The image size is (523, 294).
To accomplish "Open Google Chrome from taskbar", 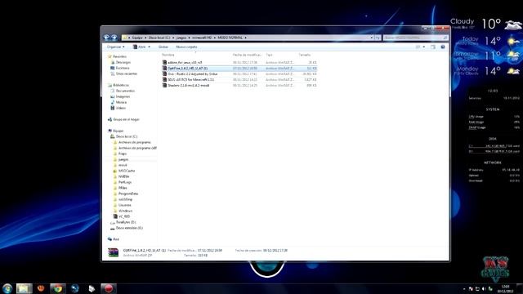I will point(58,288).
